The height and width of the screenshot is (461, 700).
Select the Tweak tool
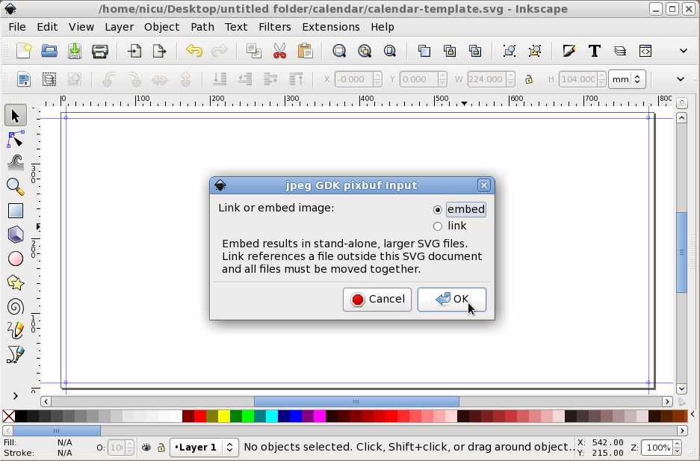click(x=16, y=163)
